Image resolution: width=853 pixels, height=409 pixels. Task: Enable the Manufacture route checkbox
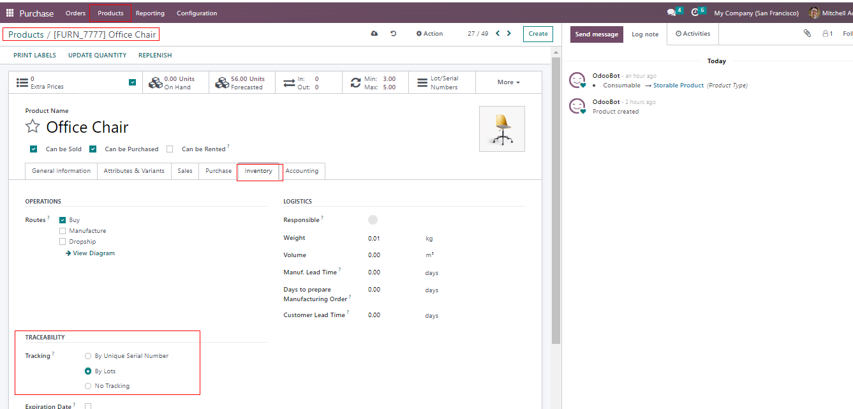coord(63,231)
